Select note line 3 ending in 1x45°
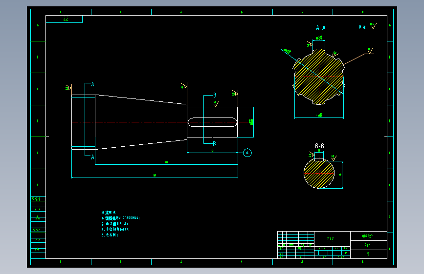 point(115,230)
